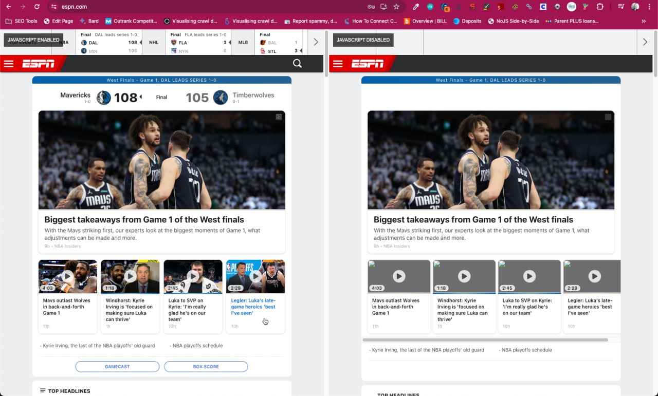
Task: Open Biggest takeaways headline in right pane
Action: (473, 220)
